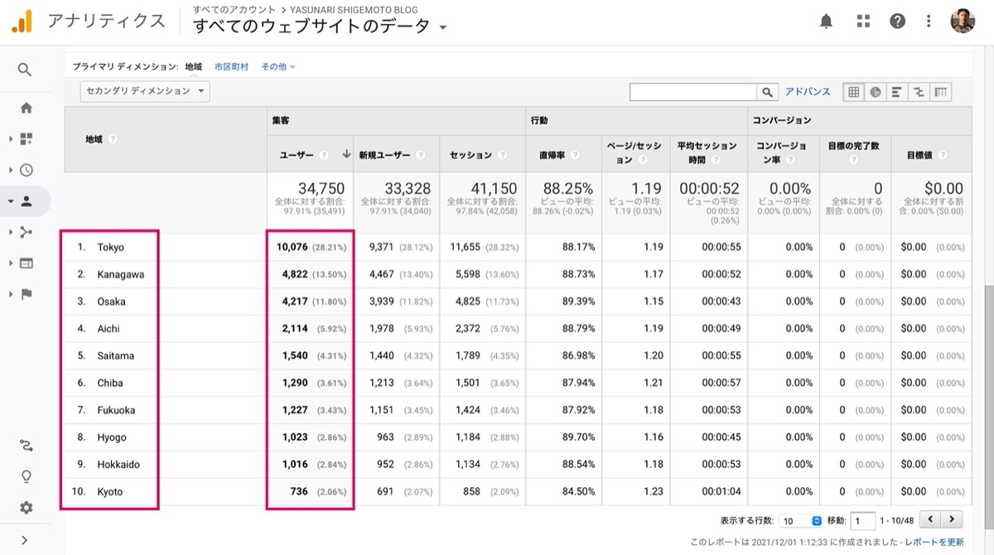This screenshot has height=555, width=994.
Task: Open the secondary dimension dropdown
Action: click(x=145, y=91)
